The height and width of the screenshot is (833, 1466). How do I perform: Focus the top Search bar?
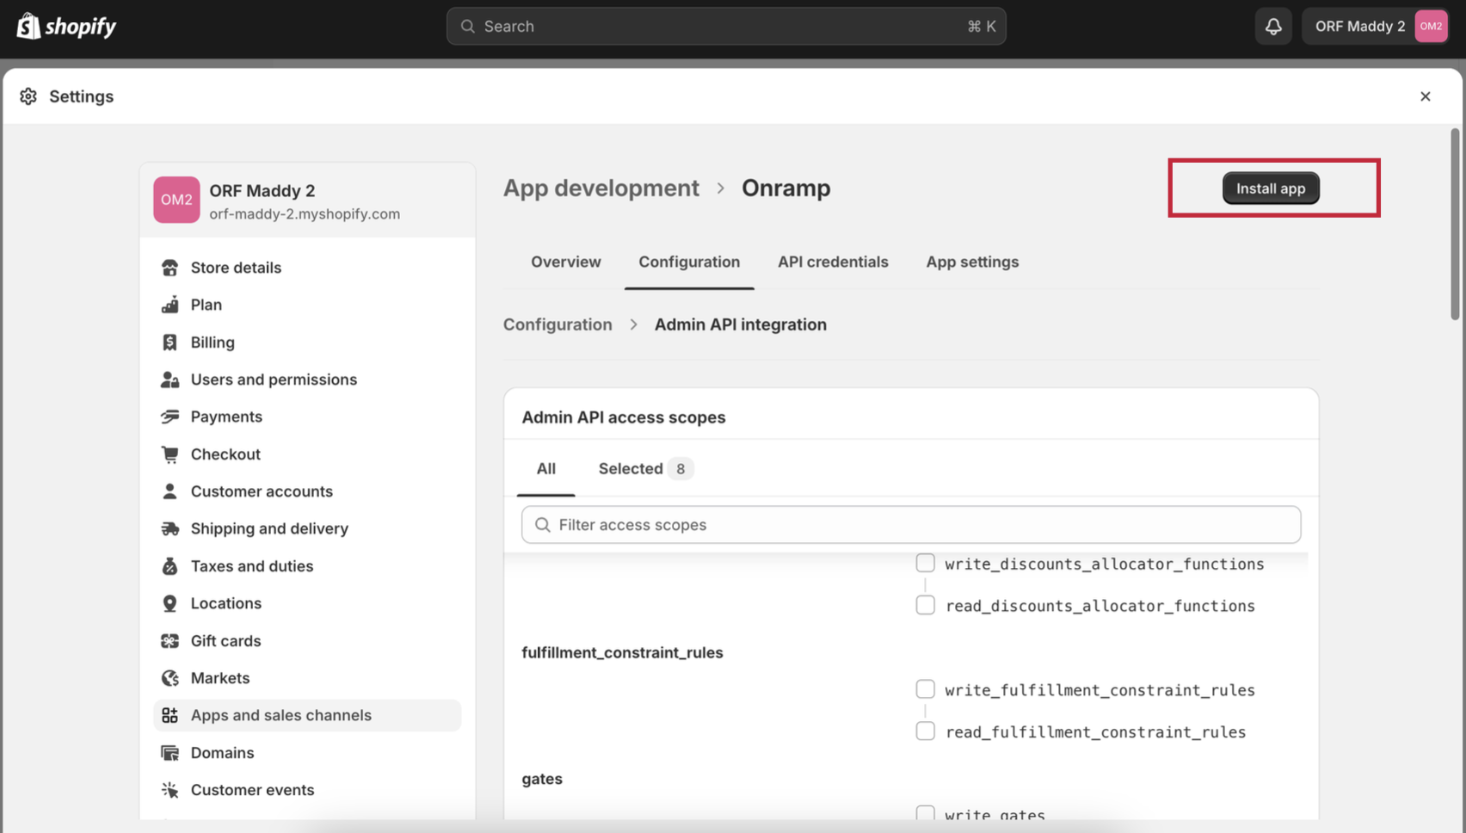(726, 27)
